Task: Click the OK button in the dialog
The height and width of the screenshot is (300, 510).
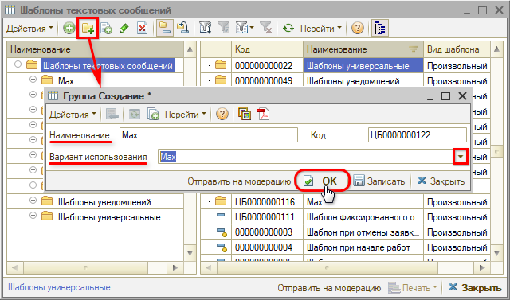Action: point(322,181)
